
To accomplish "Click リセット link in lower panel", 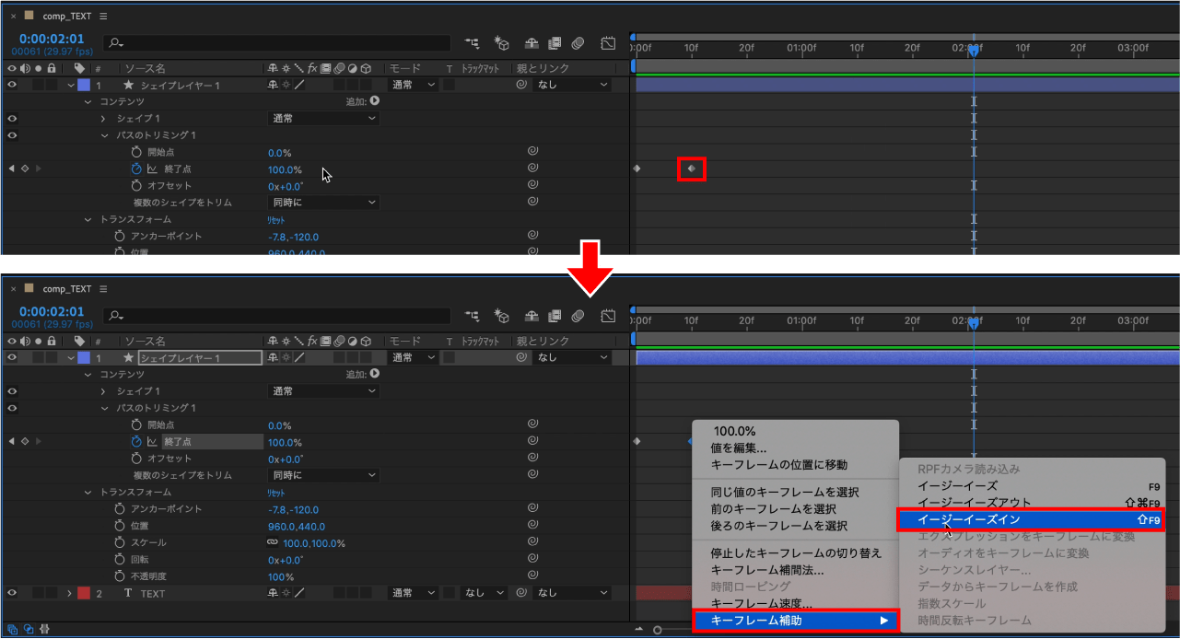I will (x=276, y=493).
